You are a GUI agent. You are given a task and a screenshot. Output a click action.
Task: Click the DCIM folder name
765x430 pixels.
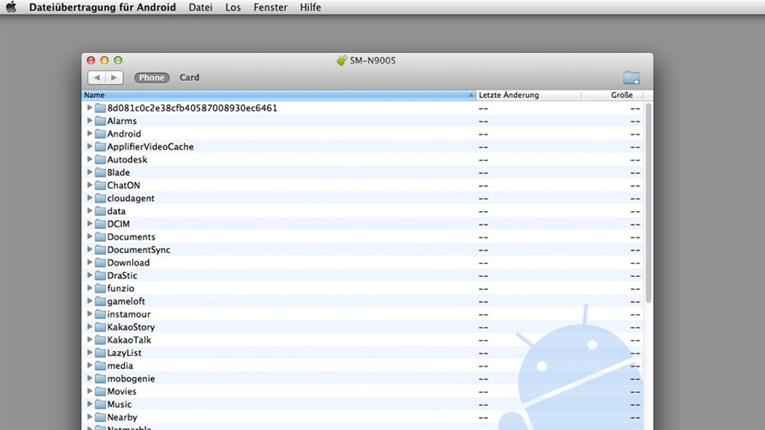(119, 224)
